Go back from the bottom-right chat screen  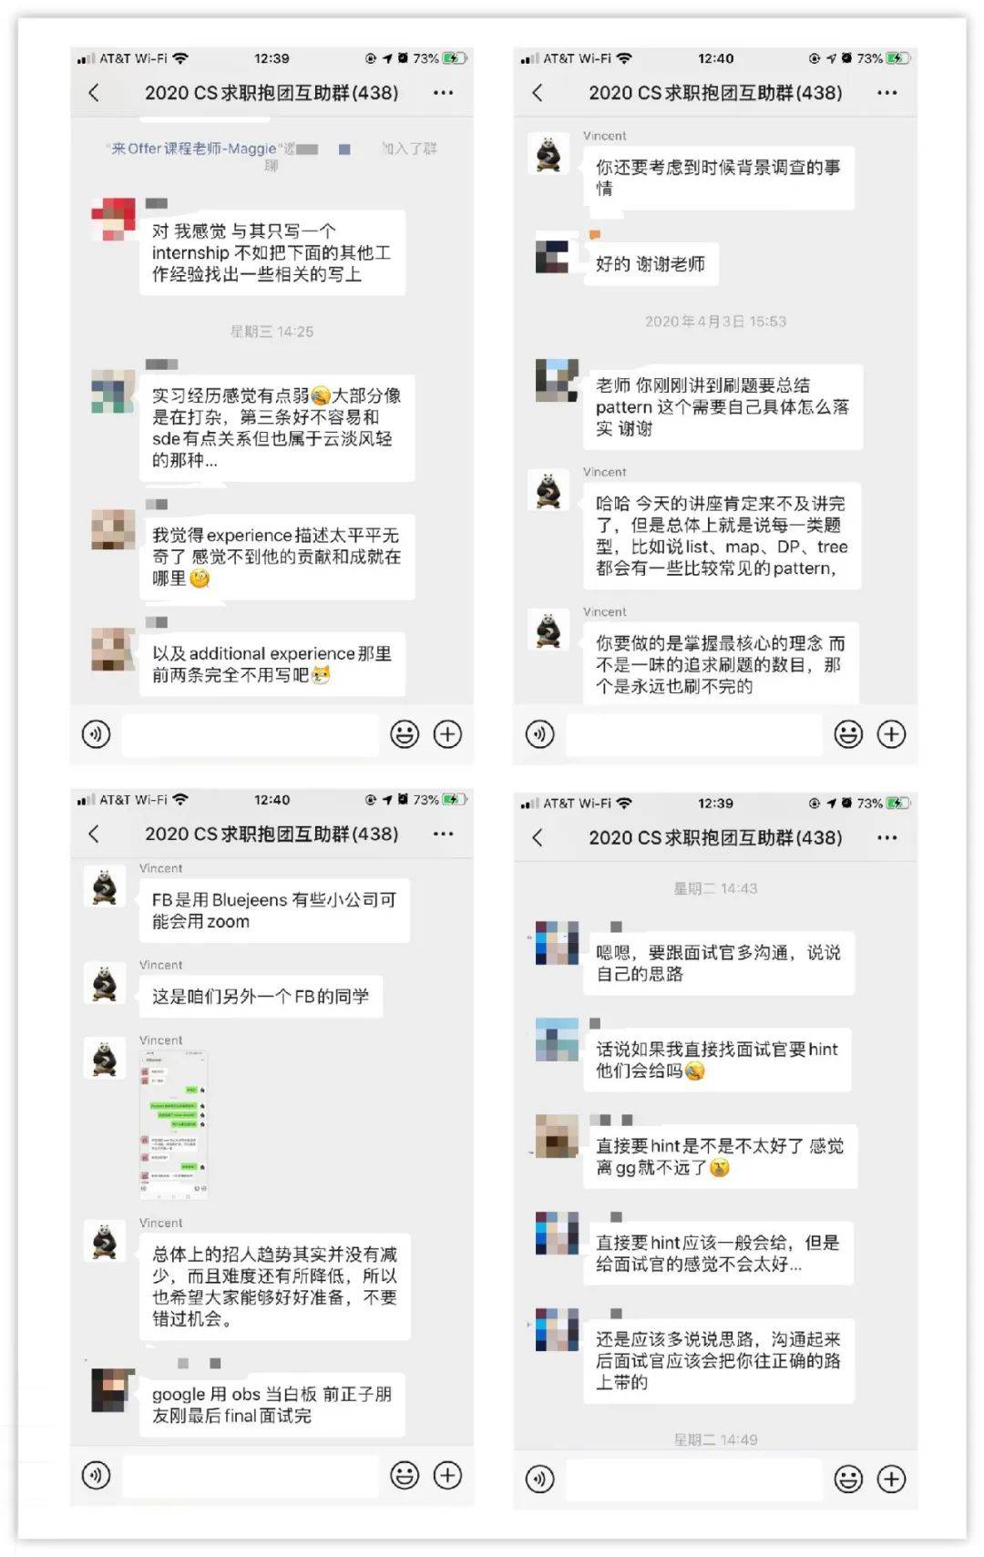click(538, 837)
